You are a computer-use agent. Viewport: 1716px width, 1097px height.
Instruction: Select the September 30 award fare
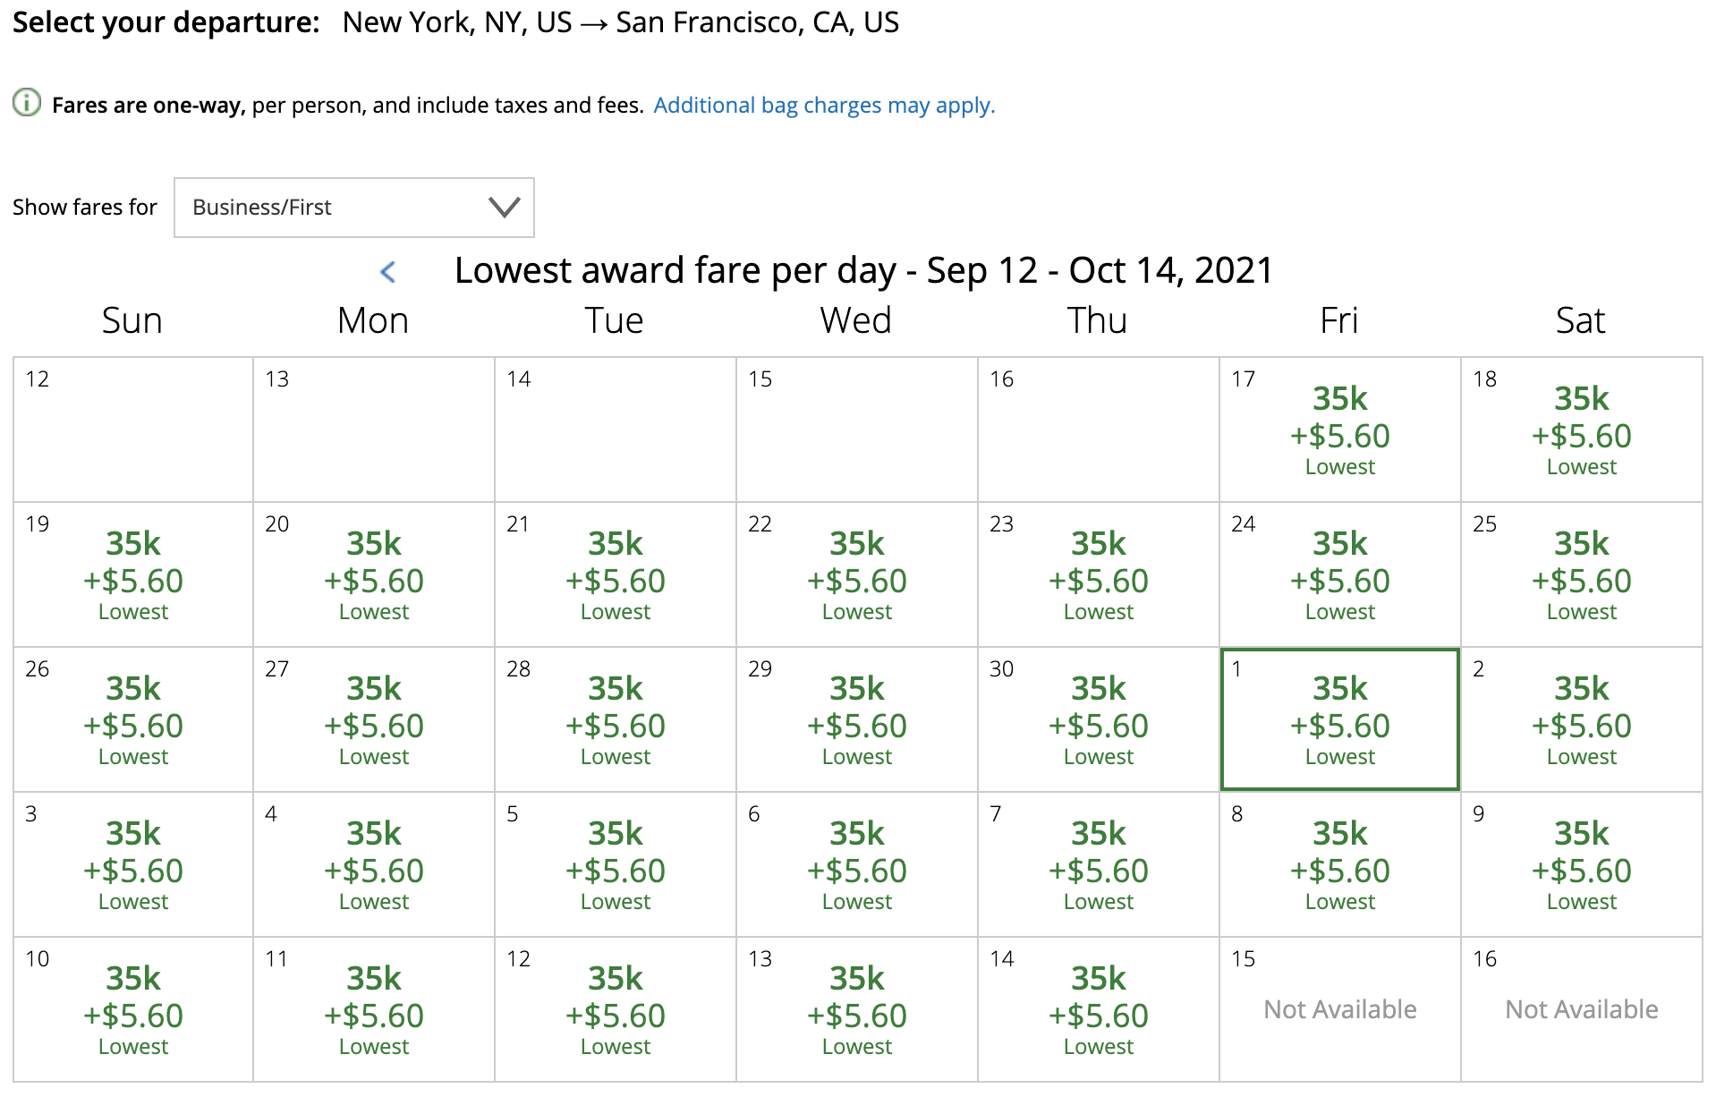coord(1098,720)
